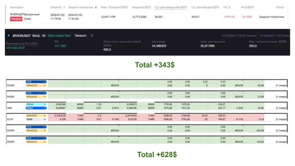Open HTX dropdown in the 120,00 RIVER row
Image resolution: width=295 pixels, height=166 pixels.
coord(36,138)
